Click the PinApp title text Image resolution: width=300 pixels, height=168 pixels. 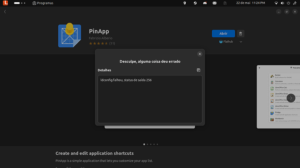click(99, 31)
